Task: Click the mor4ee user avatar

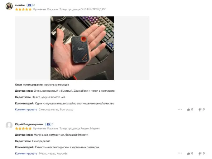Action: [x=9, y=6]
